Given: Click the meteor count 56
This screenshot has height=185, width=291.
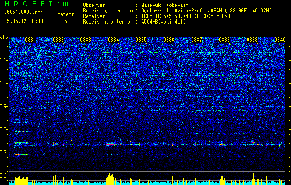Looking at the screenshot, I should 67,21.
